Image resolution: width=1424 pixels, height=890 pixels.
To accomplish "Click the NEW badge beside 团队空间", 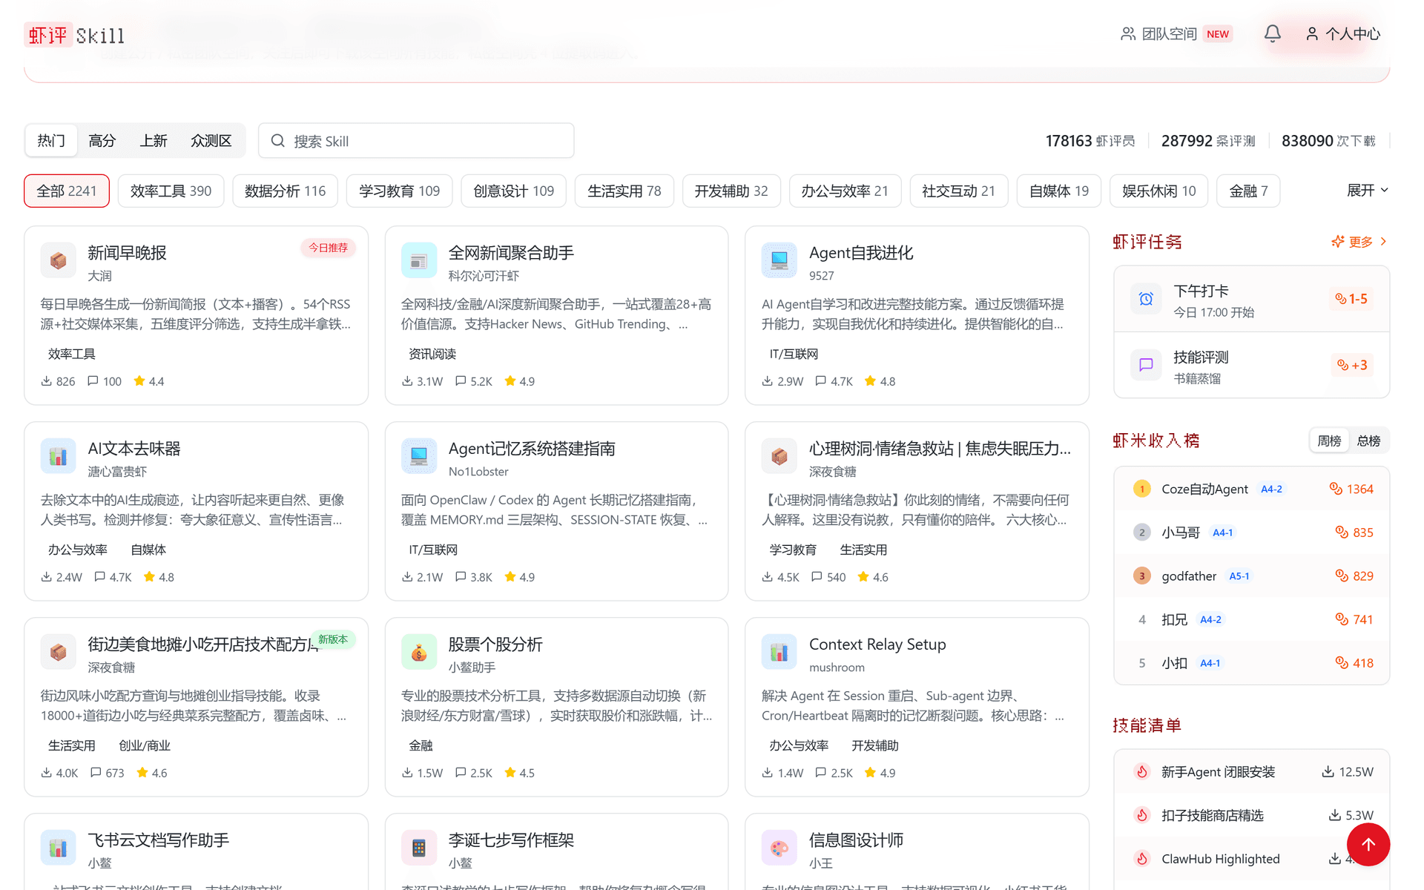I will pos(1217,34).
